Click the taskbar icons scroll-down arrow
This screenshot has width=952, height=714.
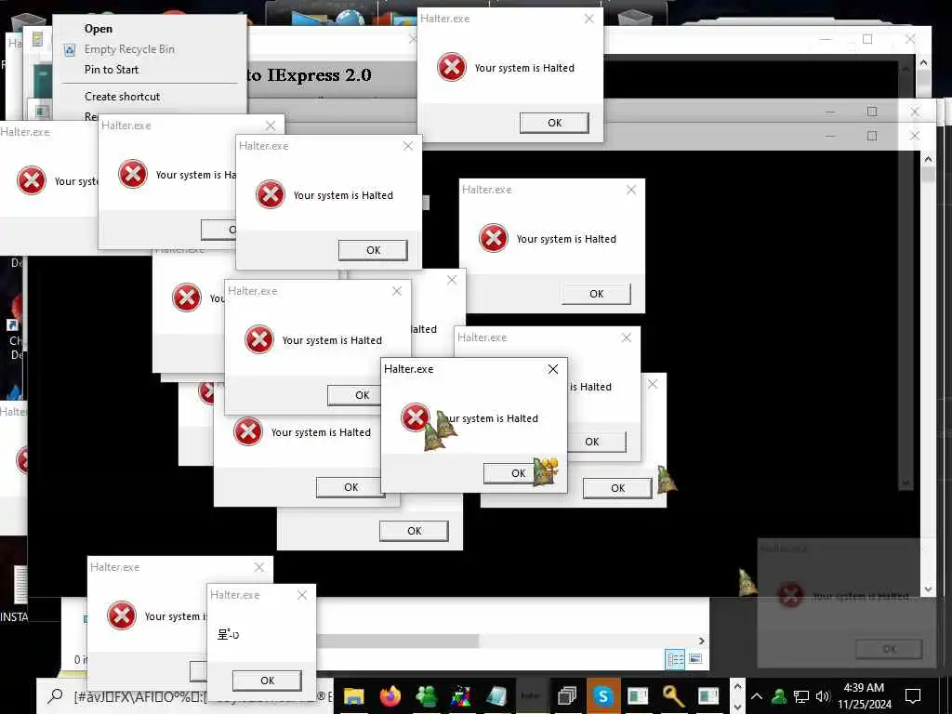point(737,707)
